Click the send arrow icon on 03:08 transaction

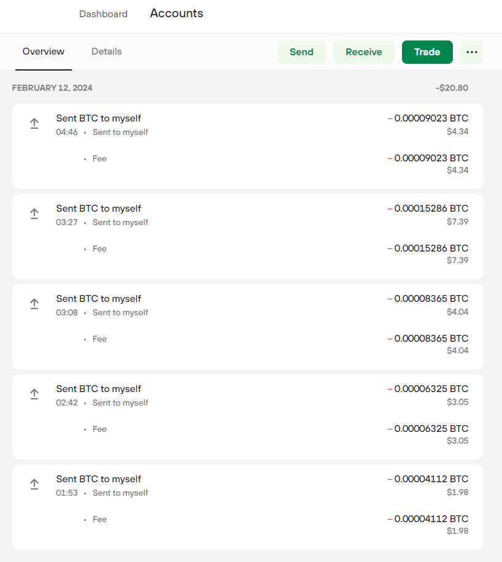click(34, 304)
